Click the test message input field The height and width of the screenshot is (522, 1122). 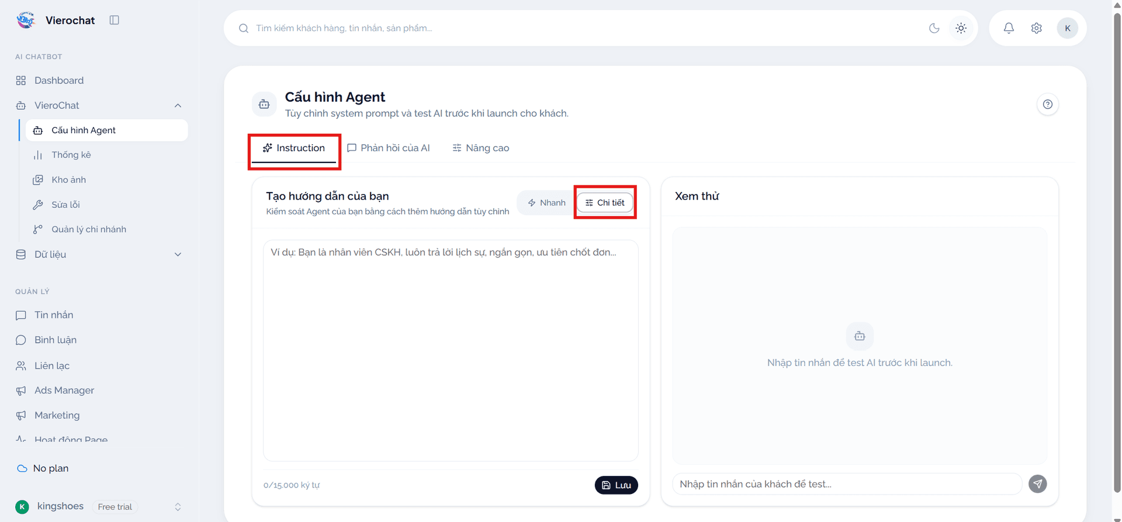(847, 484)
